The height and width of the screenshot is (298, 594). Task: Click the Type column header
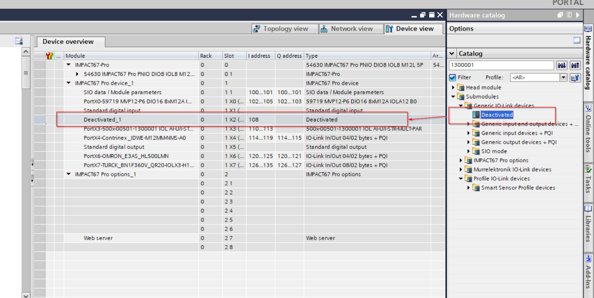click(x=368, y=56)
